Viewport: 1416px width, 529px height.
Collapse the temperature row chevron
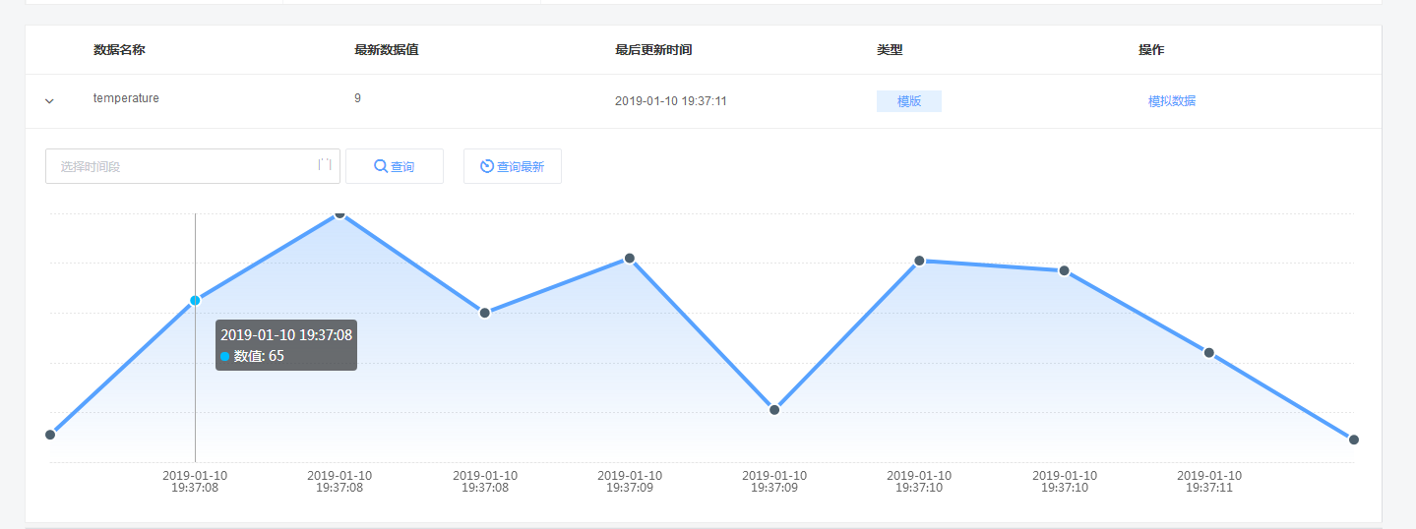(x=49, y=101)
